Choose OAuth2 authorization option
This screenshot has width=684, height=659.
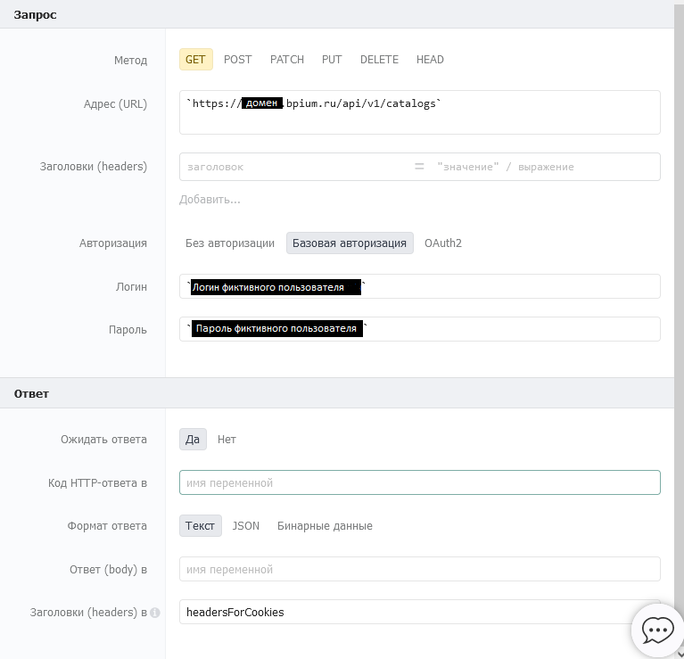[x=442, y=243]
